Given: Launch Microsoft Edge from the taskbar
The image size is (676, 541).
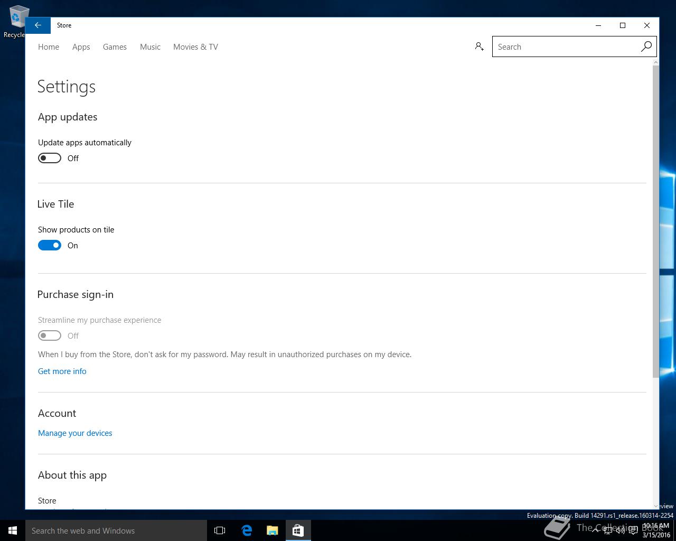Looking at the screenshot, I should (x=247, y=530).
